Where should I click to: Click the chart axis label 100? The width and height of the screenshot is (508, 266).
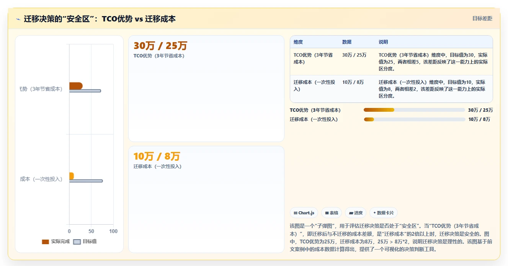113,232
